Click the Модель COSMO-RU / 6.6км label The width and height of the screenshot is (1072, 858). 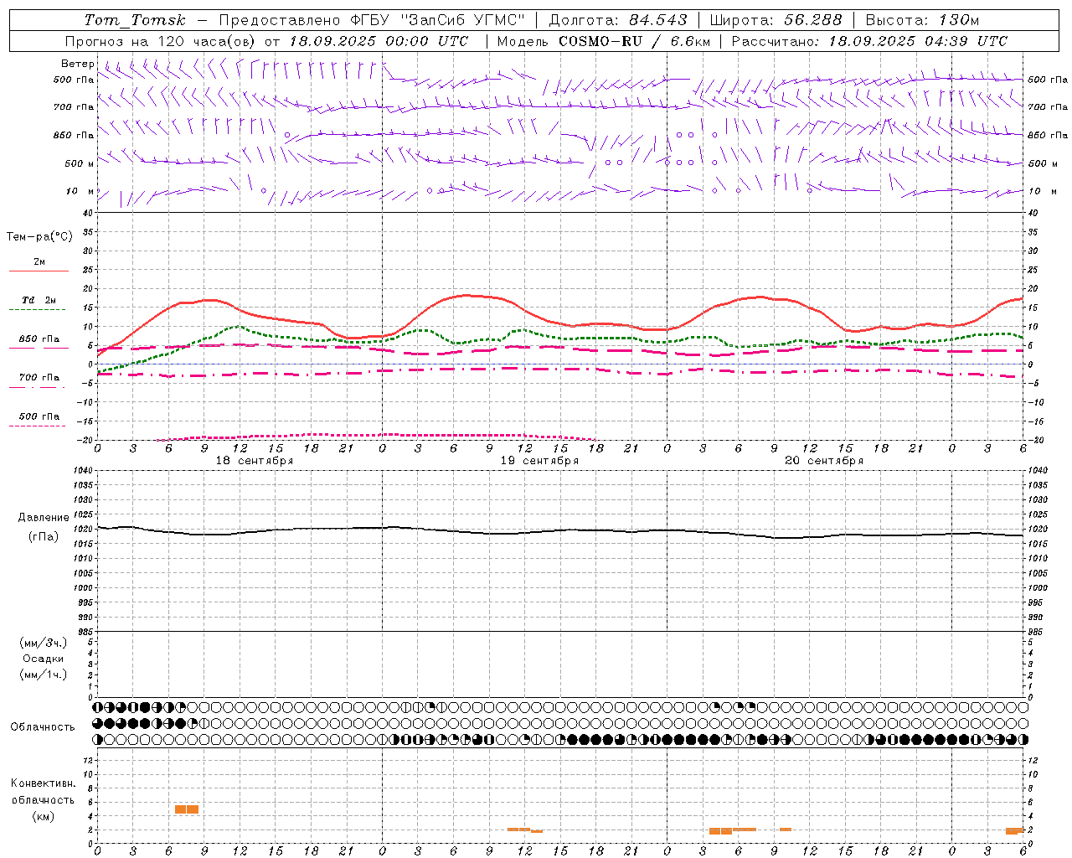click(x=604, y=41)
